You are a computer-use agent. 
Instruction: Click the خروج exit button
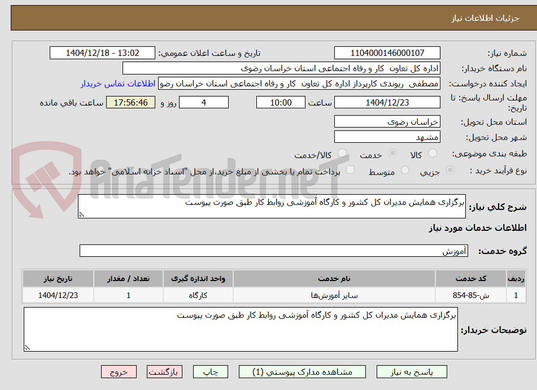(119, 372)
